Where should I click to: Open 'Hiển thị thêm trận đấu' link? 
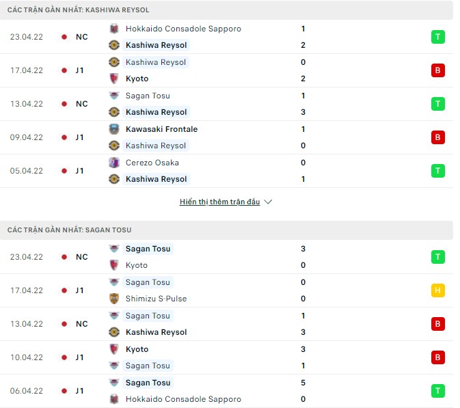[x=219, y=202]
